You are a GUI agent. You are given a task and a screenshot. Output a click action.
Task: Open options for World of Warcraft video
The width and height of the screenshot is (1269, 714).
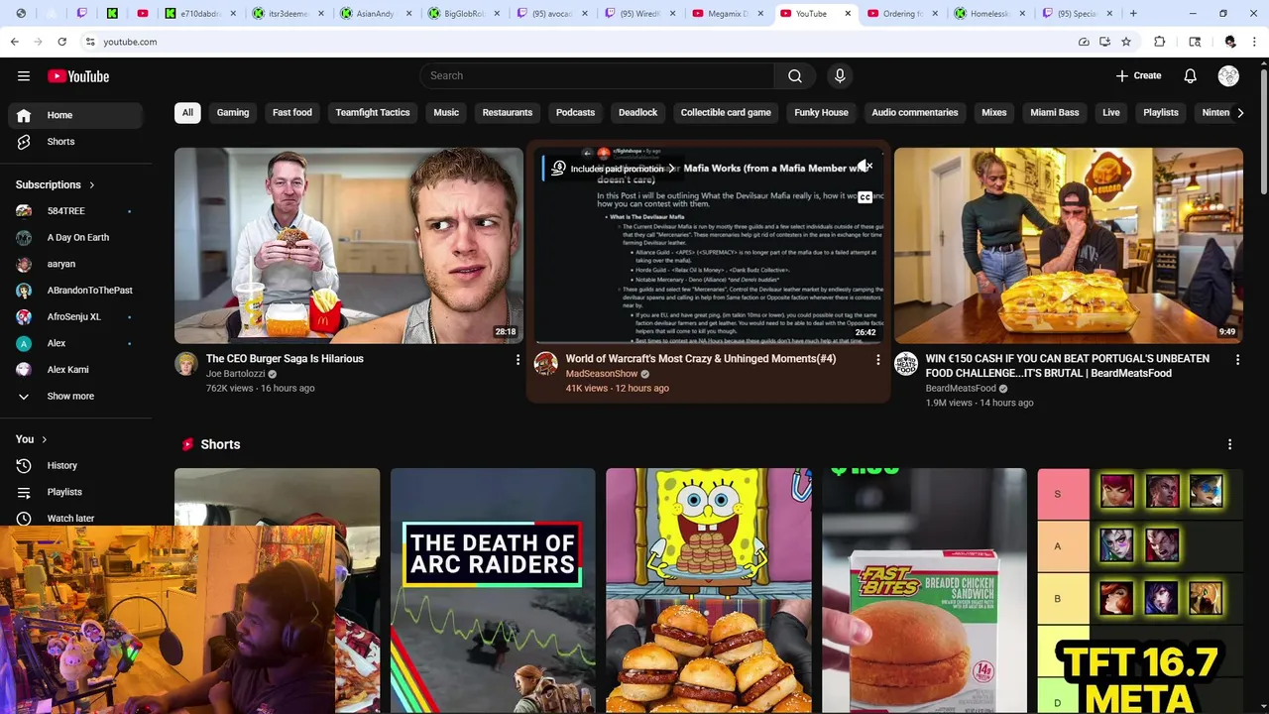click(877, 360)
